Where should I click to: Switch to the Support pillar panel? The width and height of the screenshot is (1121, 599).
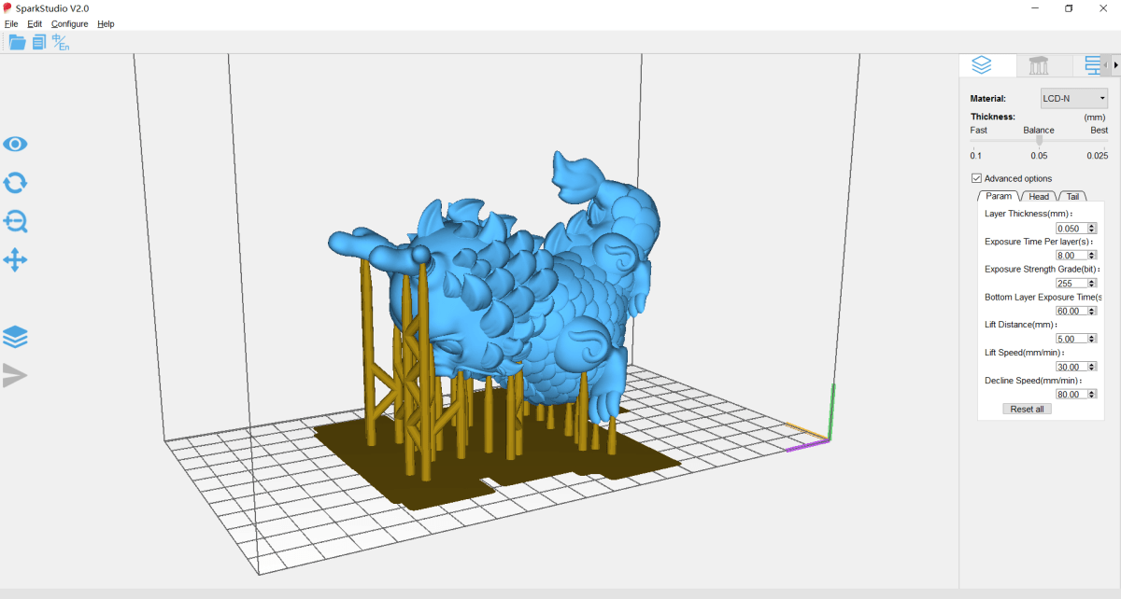pyautogui.click(x=1041, y=64)
